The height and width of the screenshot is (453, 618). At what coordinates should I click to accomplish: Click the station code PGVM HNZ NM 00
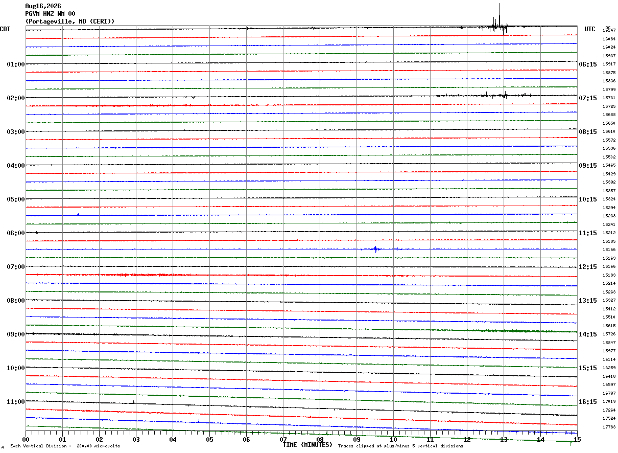pos(50,14)
